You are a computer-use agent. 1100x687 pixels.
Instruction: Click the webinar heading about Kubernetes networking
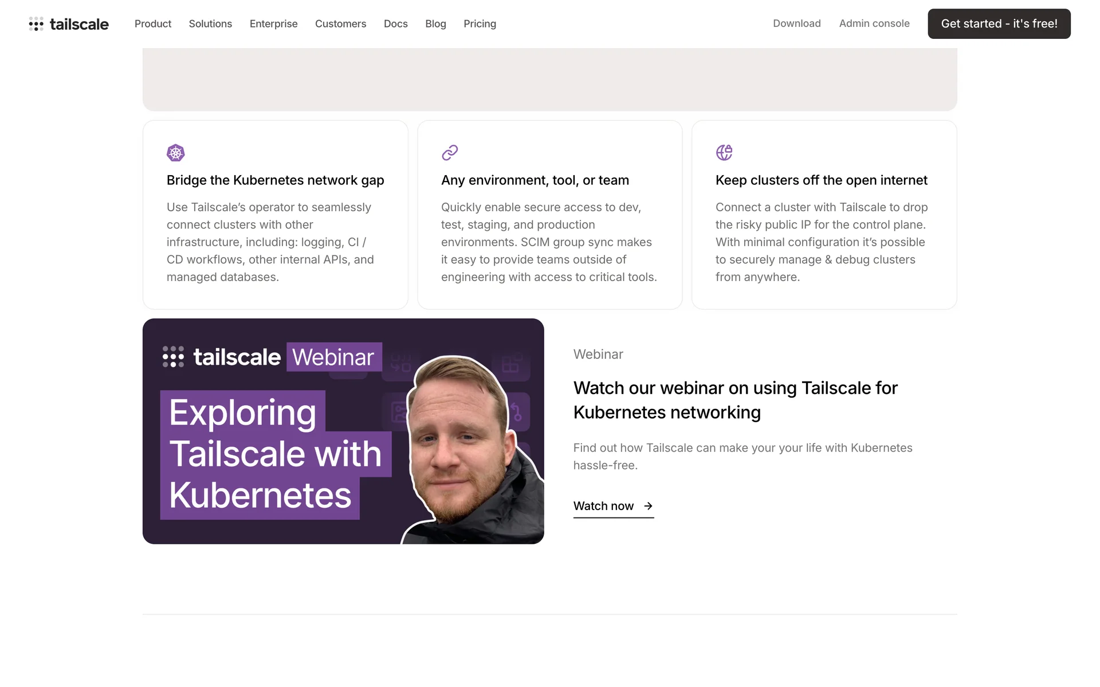click(735, 400)
